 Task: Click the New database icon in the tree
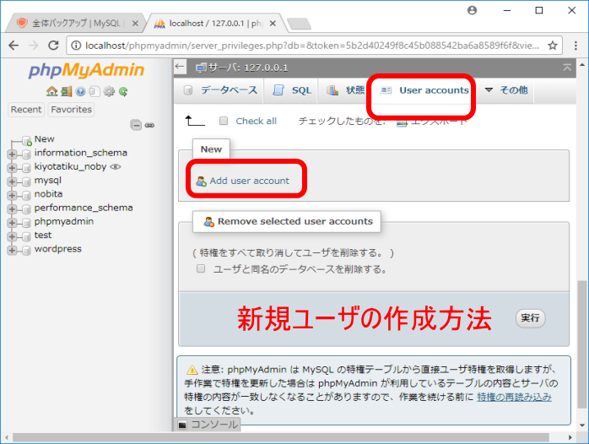pos(27,140)
